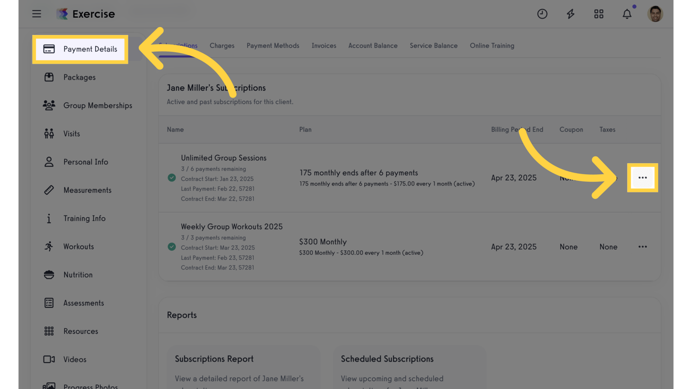Open the apps grid icon
The image size is (692, 389).
pyautogui.click(x=599, y=14)
